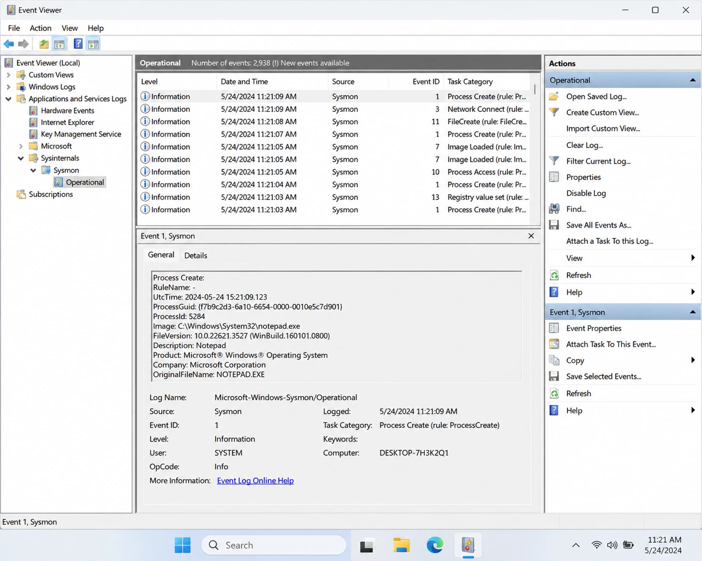The image size is (702, 561).
Task: Open Task View from the taskbar
Action: tap(367, 545)
